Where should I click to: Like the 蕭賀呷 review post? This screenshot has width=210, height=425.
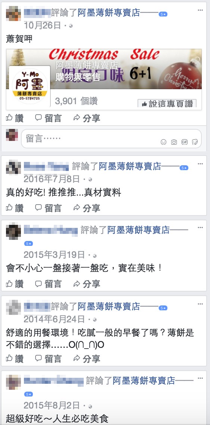point(15,118)
